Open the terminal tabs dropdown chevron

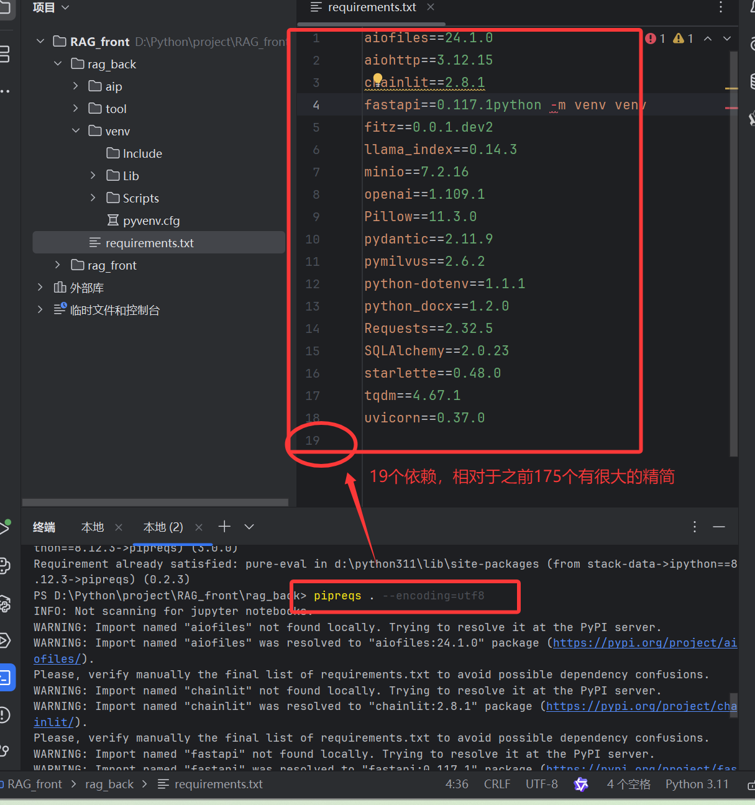[x=249, y=526]
